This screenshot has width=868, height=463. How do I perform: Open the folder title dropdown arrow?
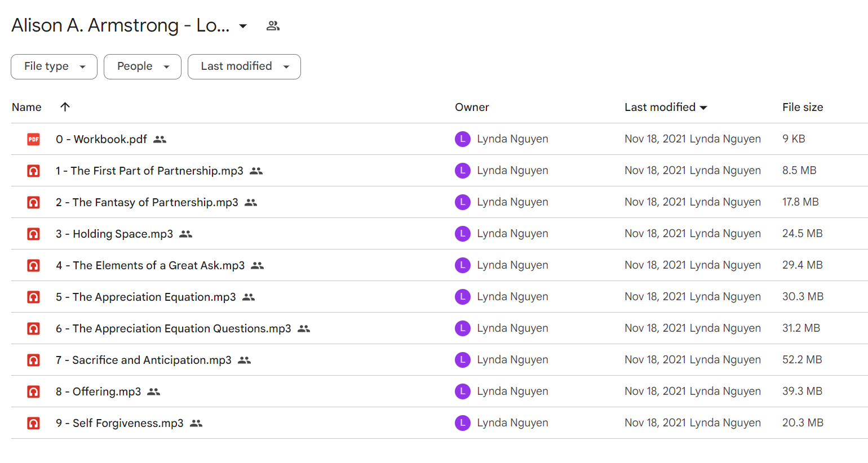[243, 26]
